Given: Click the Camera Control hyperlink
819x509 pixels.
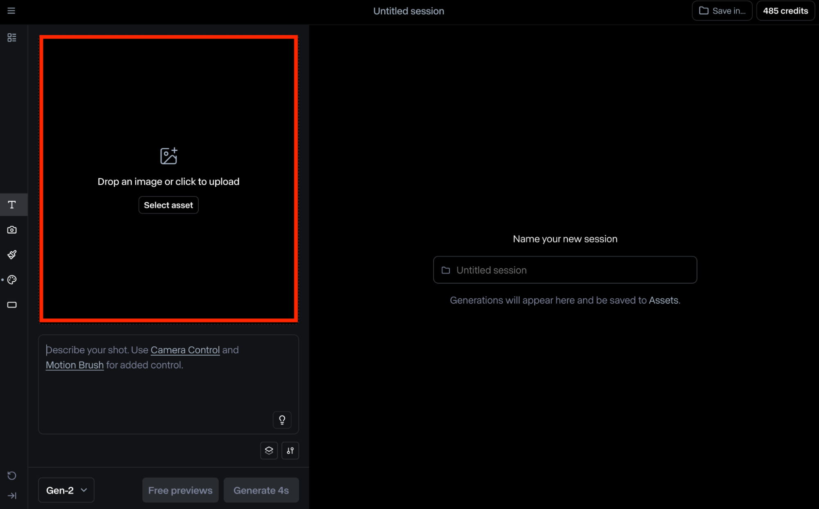Looking at the screenshot, I should 185,350.
